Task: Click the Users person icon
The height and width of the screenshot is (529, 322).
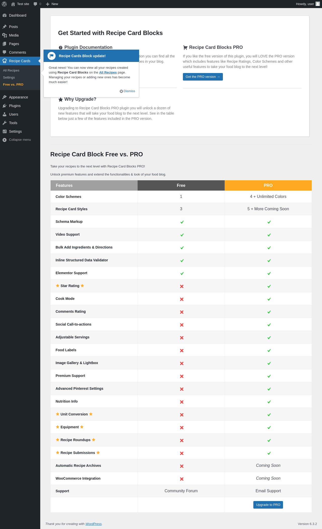Action: tap(5, 114)
